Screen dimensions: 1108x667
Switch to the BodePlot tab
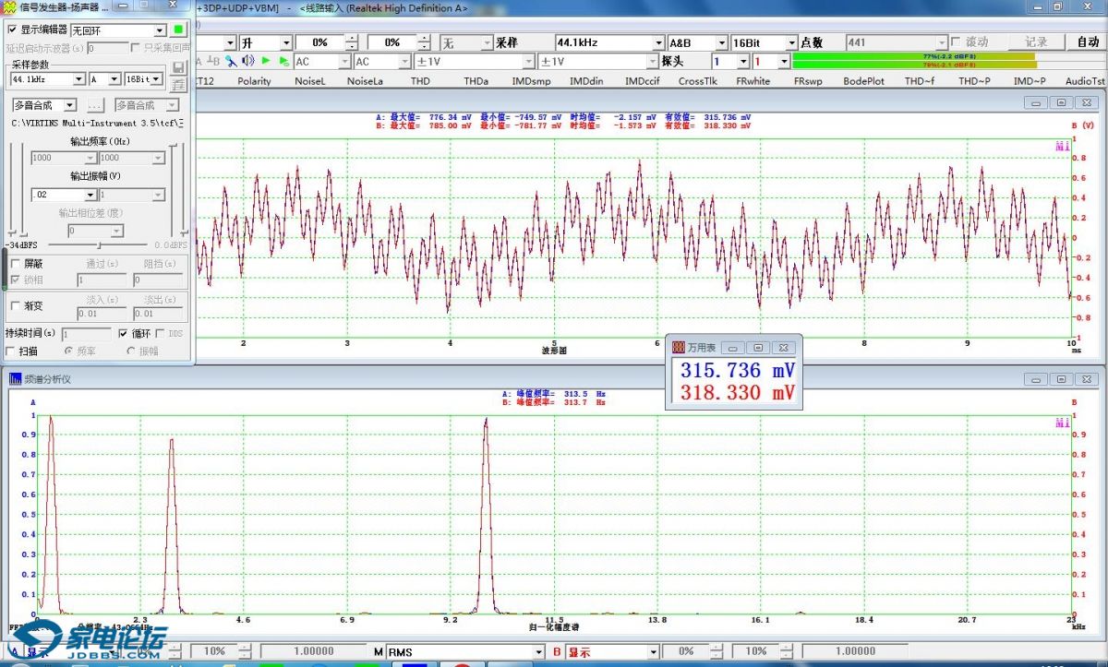863,81
